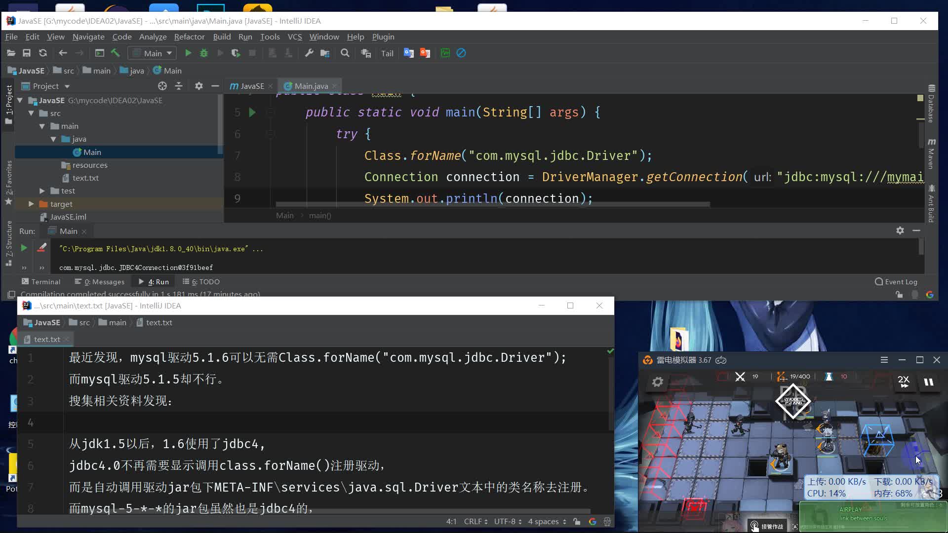This screenshot has height=533, width=948.
Task: Start Debug with the green bug icon
Action: click(x=204, y=53)
